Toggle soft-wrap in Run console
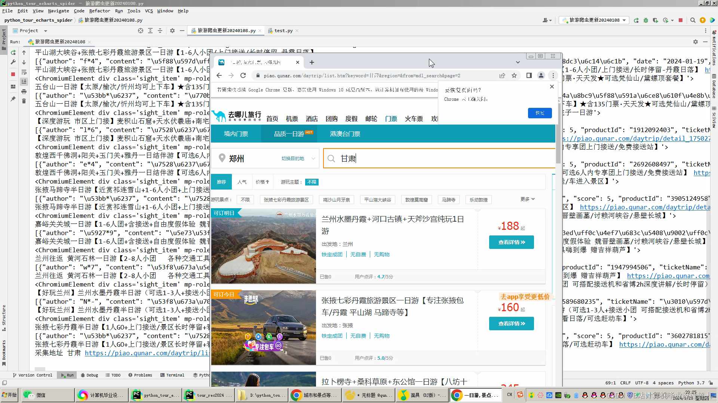The width and height of the screenshot is (718, 403). (24, 72)
